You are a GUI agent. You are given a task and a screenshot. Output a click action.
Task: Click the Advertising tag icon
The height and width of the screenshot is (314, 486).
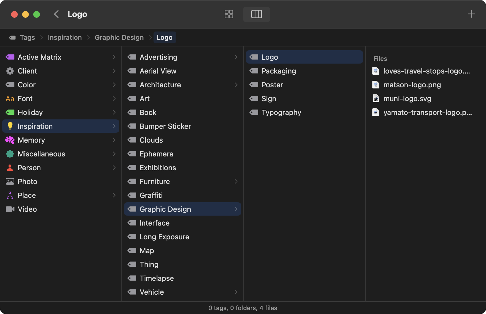pyautogui.click(x=132, y=57)
